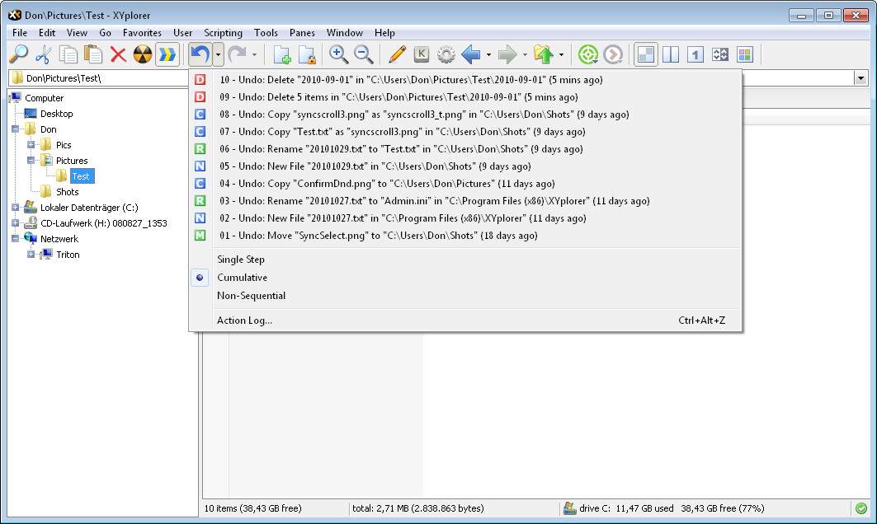The width and height of the screenshot is (877, 524).
Task: Click the Don\Pictures\Test\ address field
Action: 98,78
